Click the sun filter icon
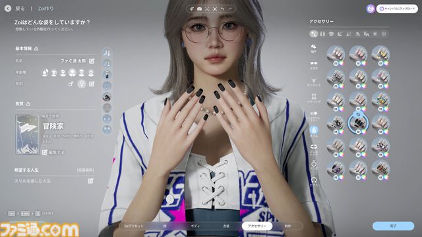The width and height of the screenshot is (422, 237). point(375,34)
